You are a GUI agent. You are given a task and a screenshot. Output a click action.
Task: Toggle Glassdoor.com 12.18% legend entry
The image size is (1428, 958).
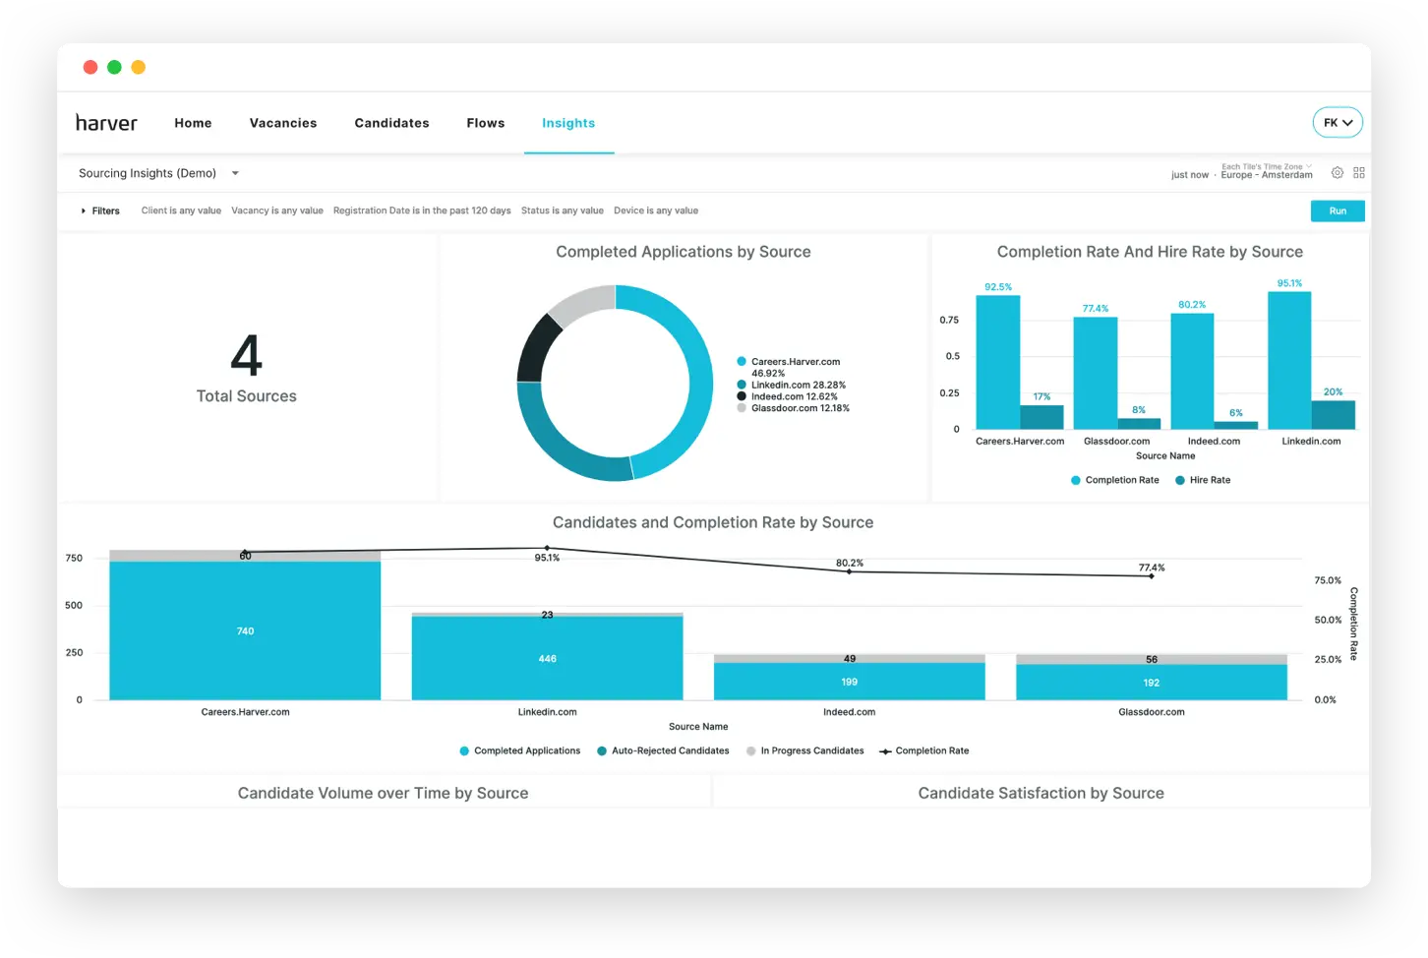(x=794, y=408)
